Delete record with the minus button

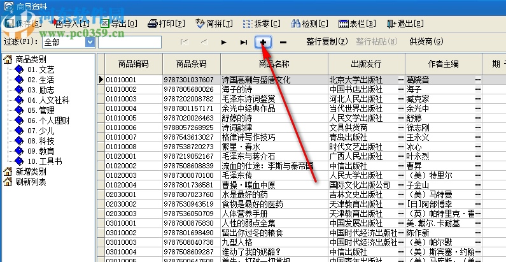point(283,42)
